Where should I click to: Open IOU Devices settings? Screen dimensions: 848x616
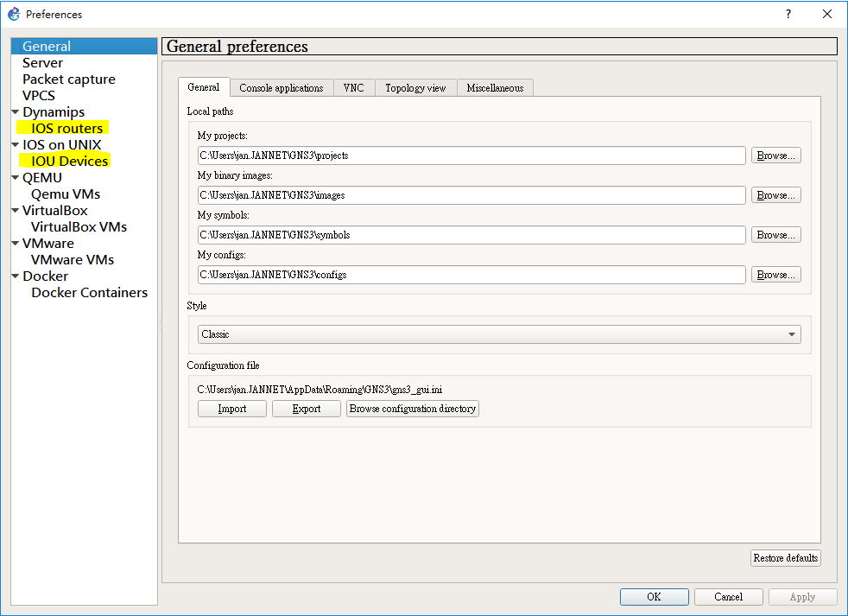(69, 161)
